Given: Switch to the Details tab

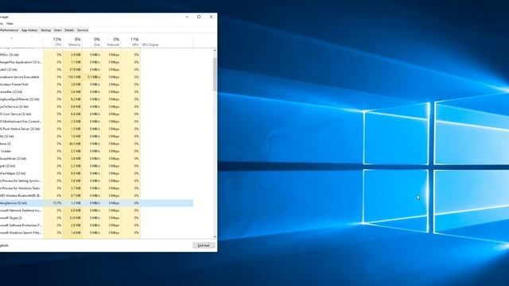Looking at the screenshot, I should (x=69, y=30).
